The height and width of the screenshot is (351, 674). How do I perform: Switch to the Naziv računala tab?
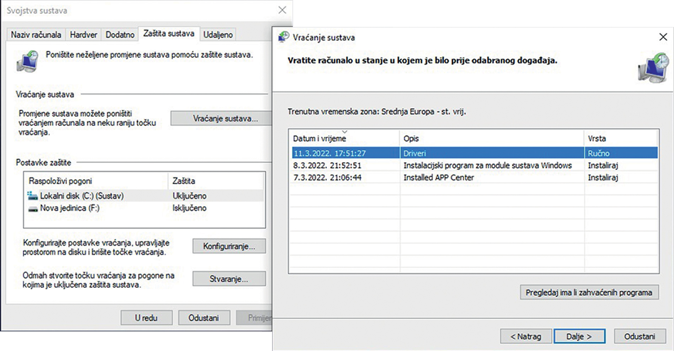[36, 35]
